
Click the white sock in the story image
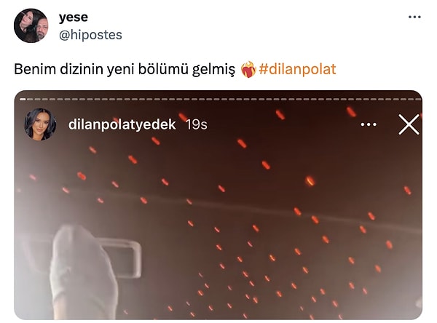point(84,273)
